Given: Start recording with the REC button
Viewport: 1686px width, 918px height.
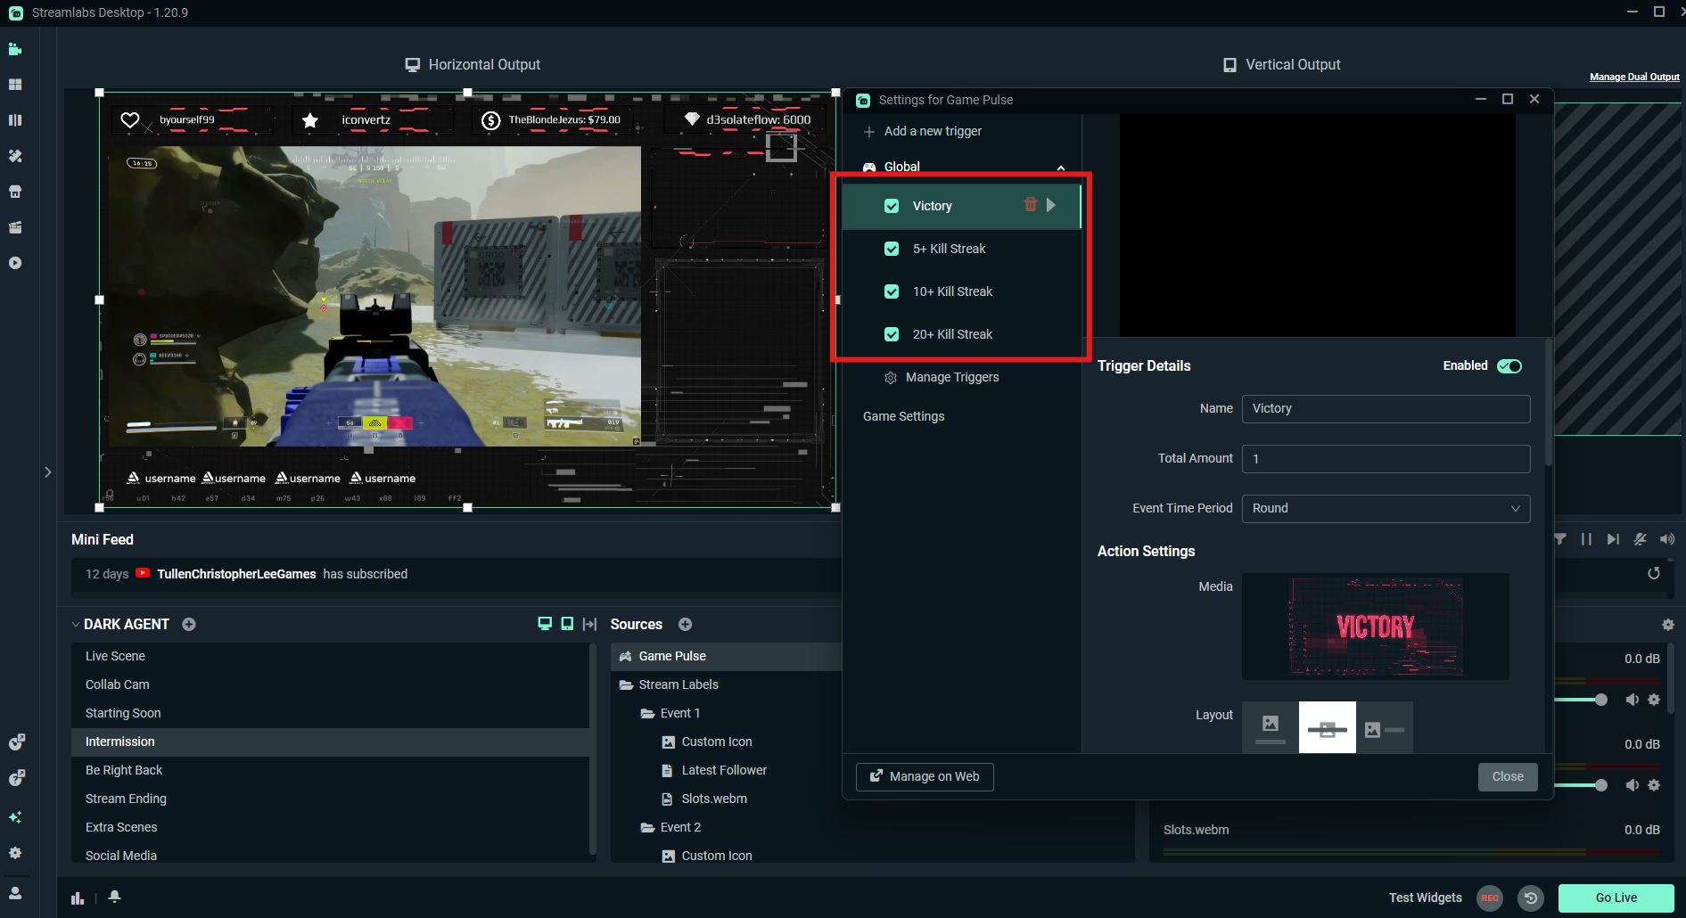Looking at the screenshot, I should [1490, 898].
